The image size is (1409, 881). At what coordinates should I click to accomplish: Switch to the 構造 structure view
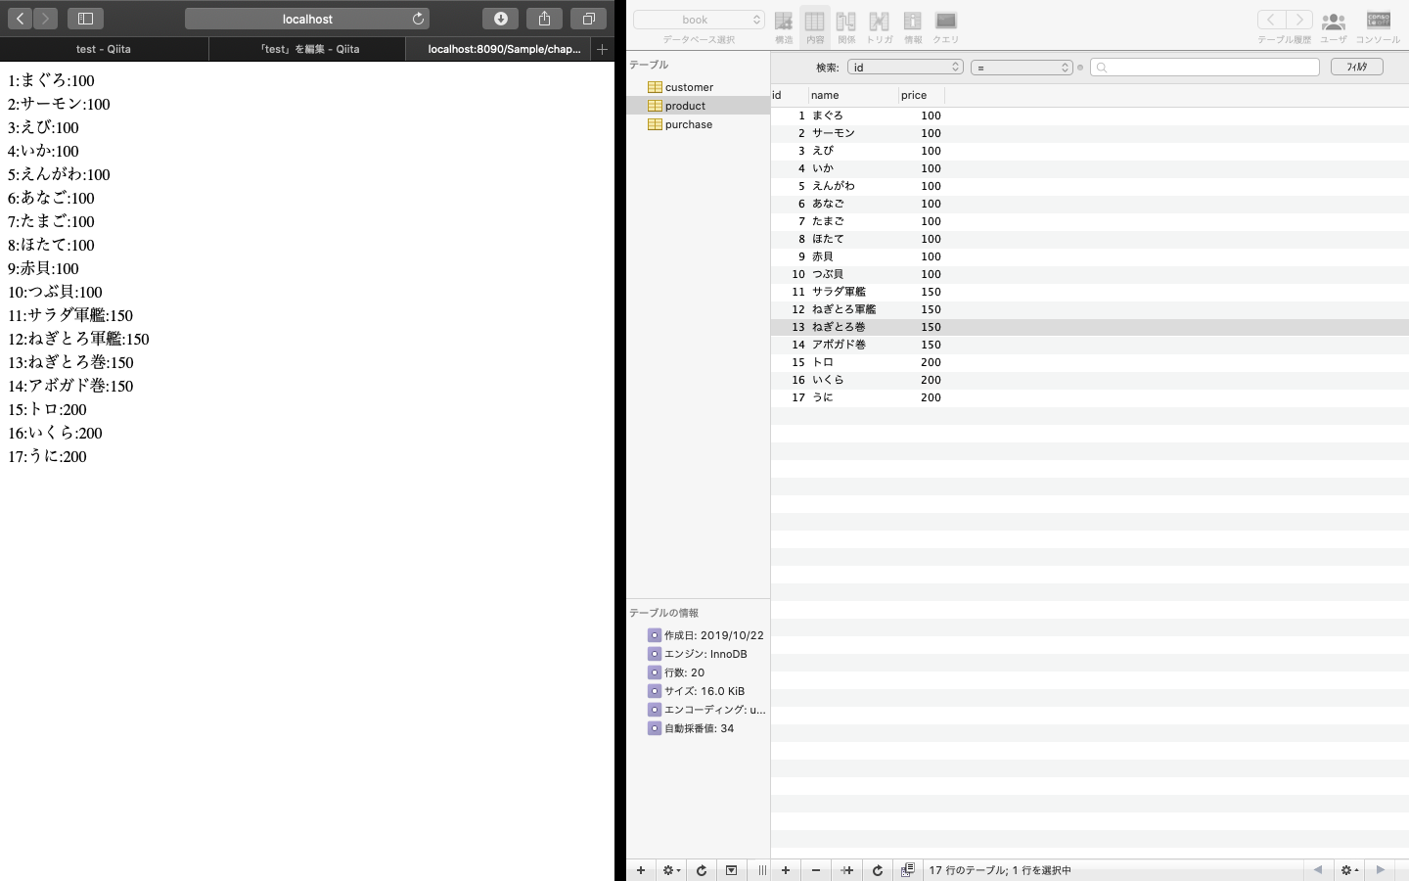click(784, 26)
